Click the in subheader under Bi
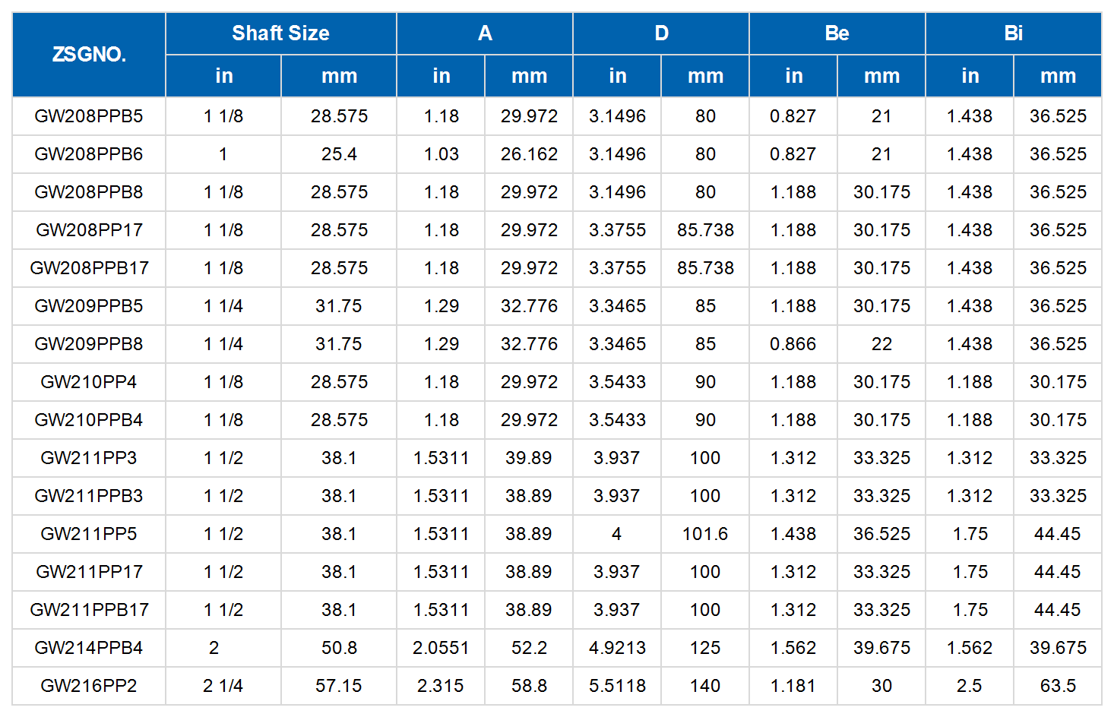This screenshot has height=717, width=1114. pos(970,76)
